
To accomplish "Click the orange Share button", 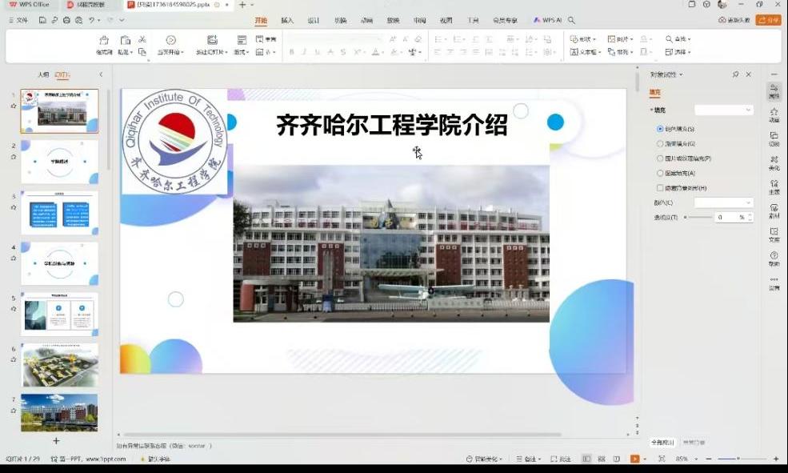I will pos(769,20).
